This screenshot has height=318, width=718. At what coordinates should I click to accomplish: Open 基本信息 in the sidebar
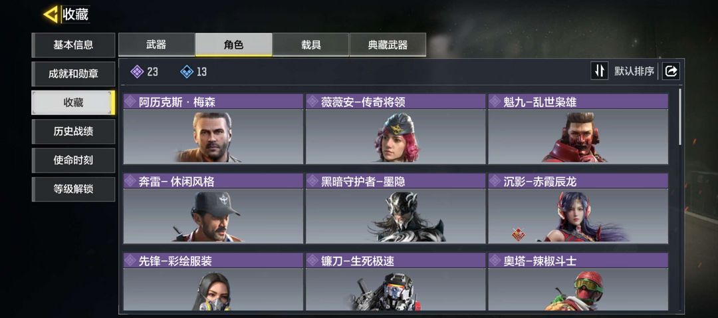coord(73,45)
